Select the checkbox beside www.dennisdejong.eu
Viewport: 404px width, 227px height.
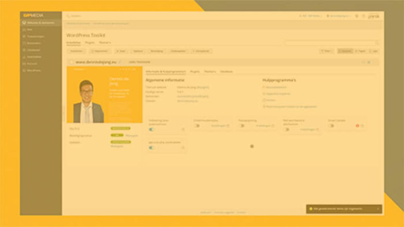click(71, 62)
